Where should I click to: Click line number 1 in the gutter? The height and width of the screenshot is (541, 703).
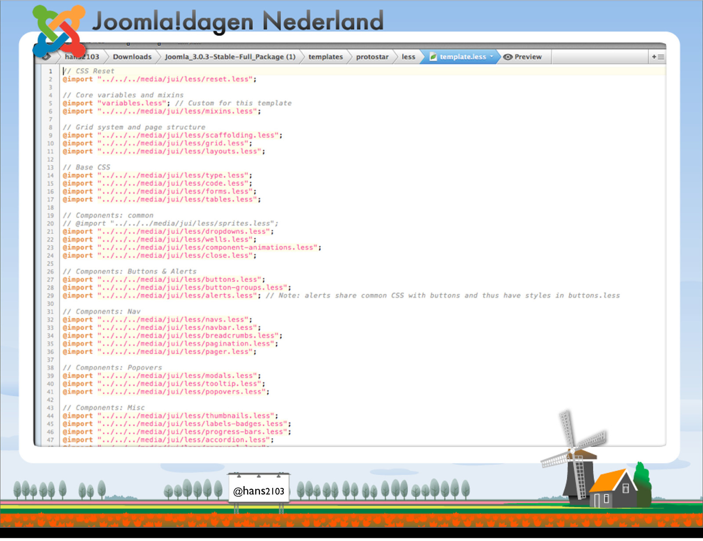pos(51,71)
